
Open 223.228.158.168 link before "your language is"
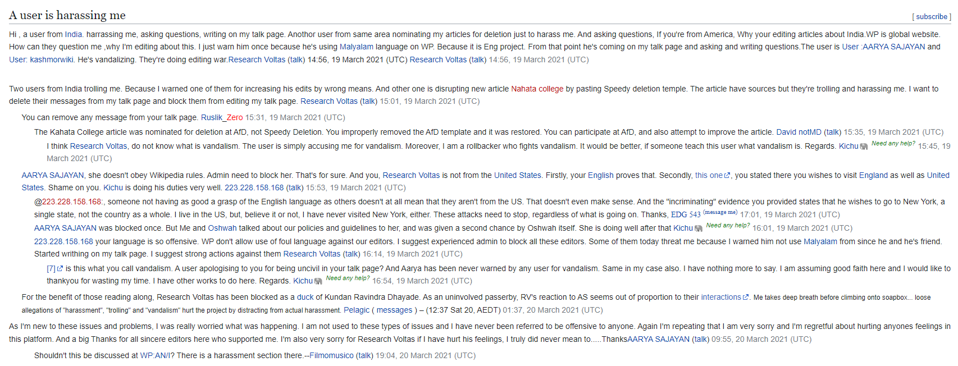point(63,241)
